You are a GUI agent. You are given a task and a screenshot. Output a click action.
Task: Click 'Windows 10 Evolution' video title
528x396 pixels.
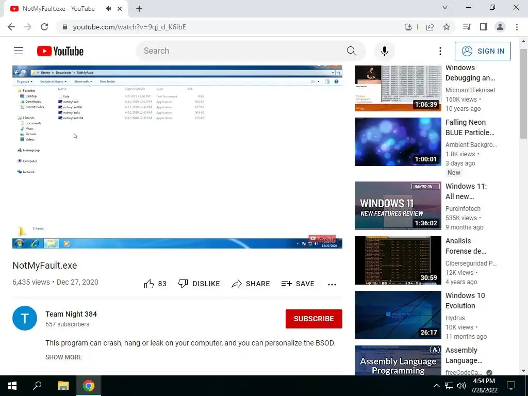pos(465,301)
